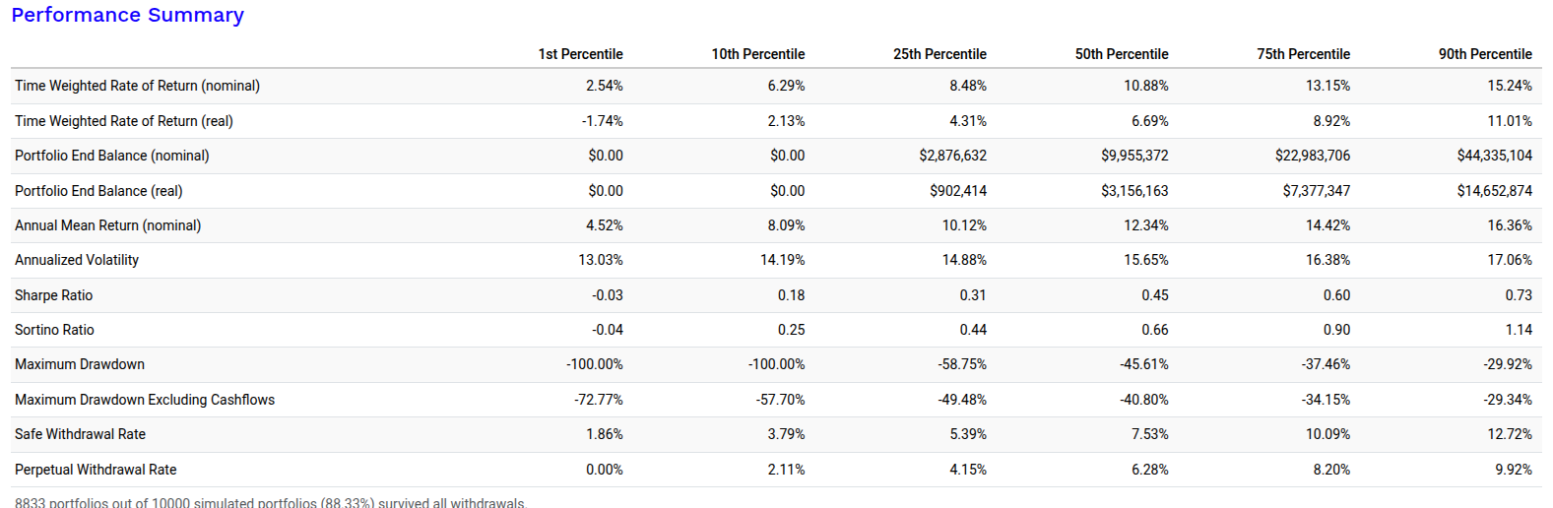Click the simulated portfolios survival note
1553x508 pixels.
(x=271, y=502)
